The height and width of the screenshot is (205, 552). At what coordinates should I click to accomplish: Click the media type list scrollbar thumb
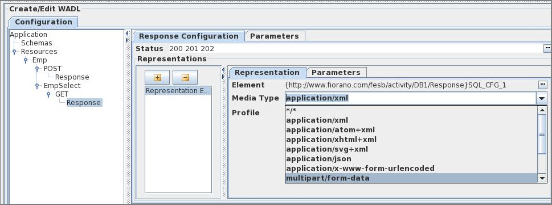(542, 134)
